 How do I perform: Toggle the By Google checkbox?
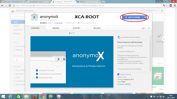click(14, 74)
